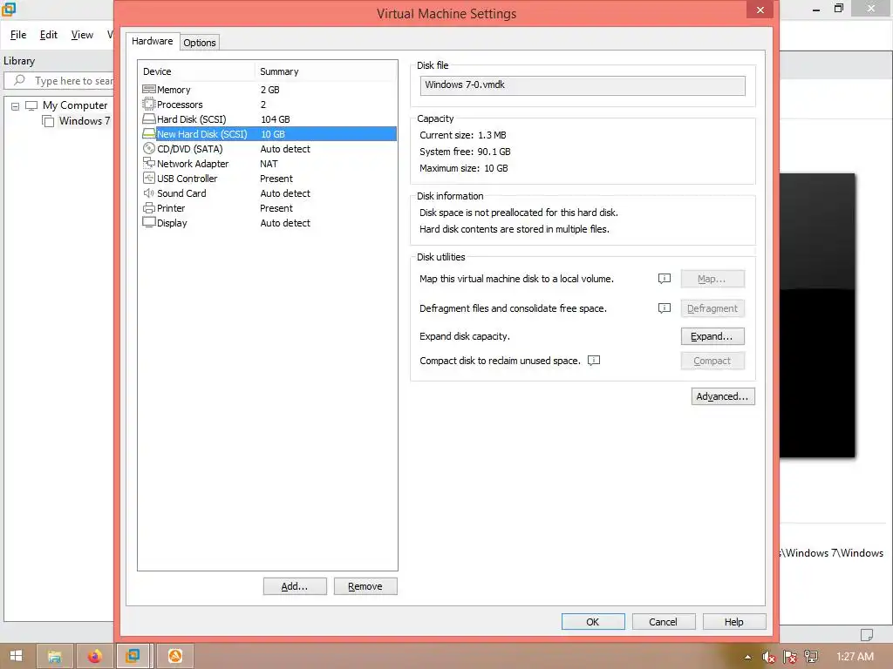Switch to the Hardware tab

pos(152,41)
